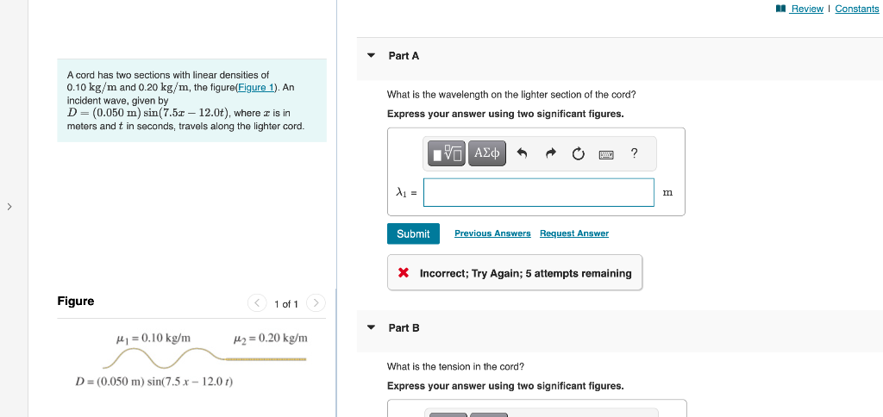Click the Request Answer link
Viewport: 883px width, 417px height.
573,233
